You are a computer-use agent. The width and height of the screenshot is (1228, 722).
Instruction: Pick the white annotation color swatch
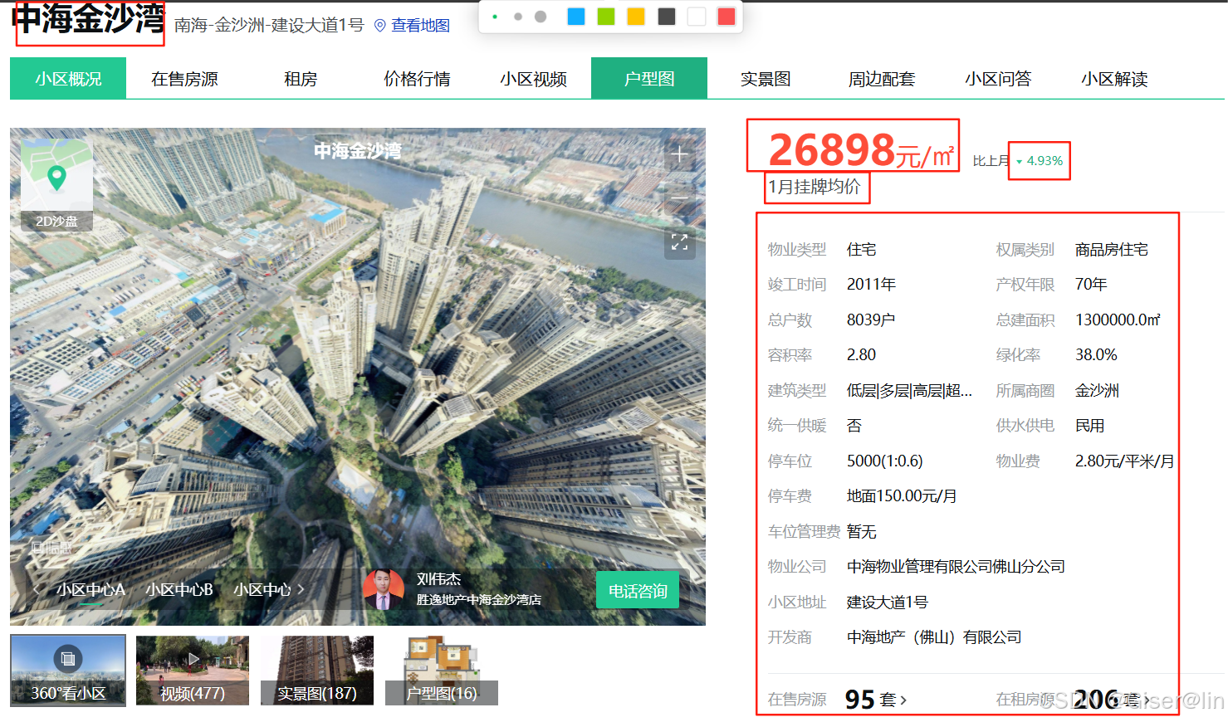tap(697, 17)
